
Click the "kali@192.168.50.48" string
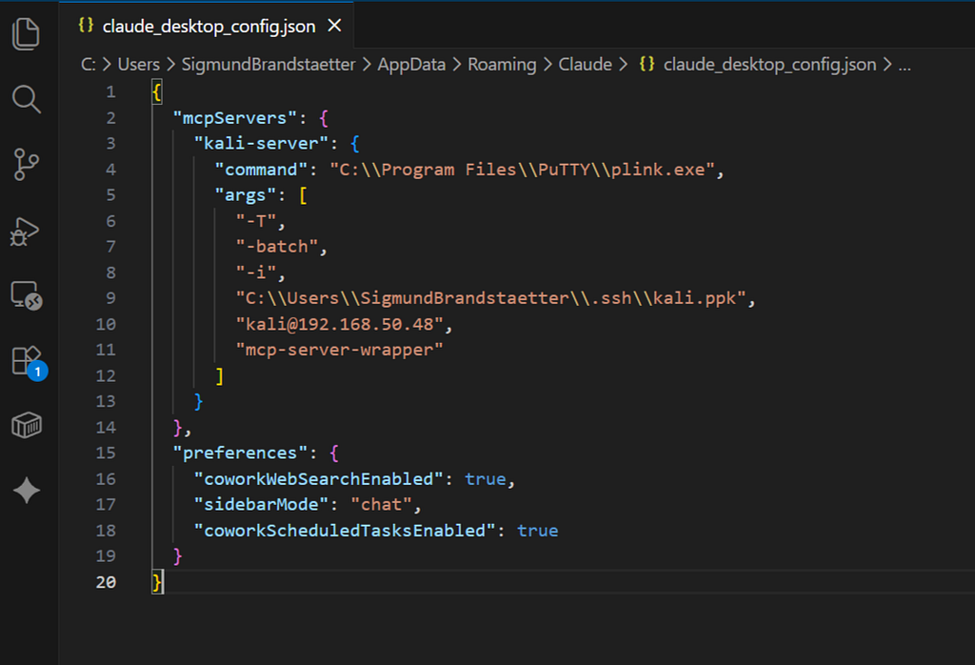[339, 325]
